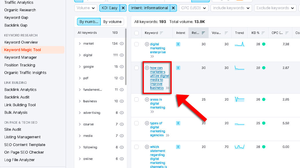The image size is (300, 168).
Task: Remove the KD: Easy filter
Action: coord(123,8)
